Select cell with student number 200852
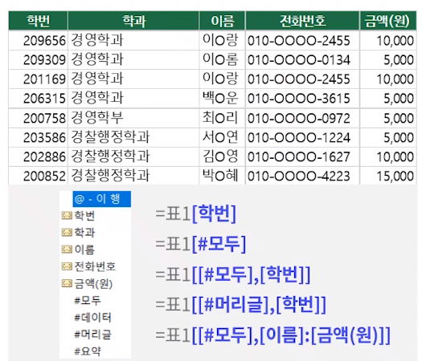The image size is (422, 361). 39,176
